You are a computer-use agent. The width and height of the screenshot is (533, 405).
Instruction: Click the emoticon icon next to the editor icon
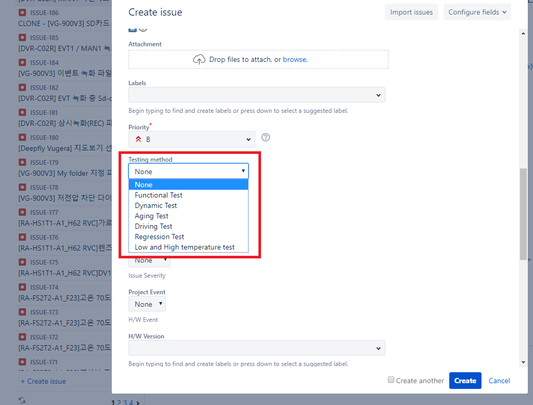pyautogui.click(x=142, y=30)
